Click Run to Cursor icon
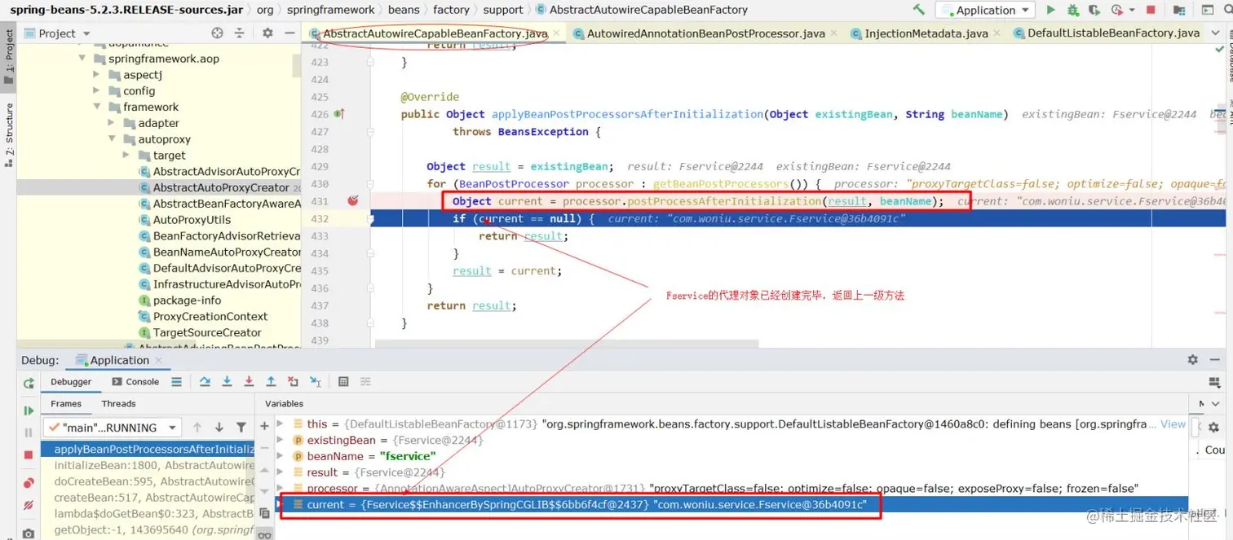Viewport: 1233px width, 540px height. click(316, 381)
